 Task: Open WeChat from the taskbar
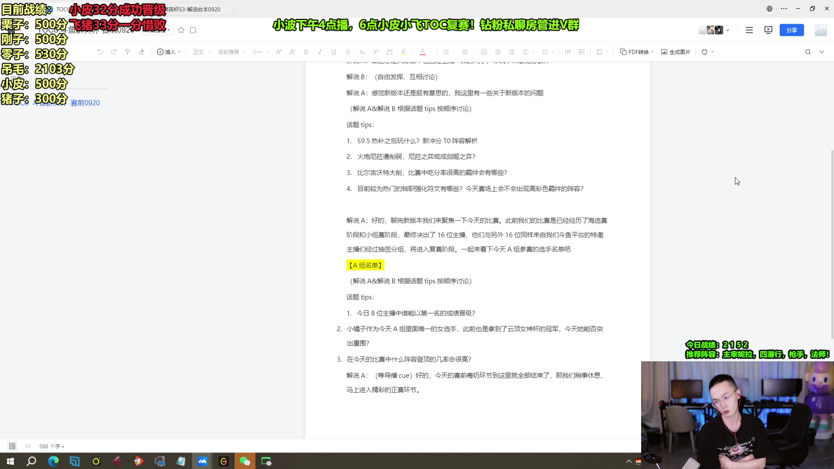245,461
